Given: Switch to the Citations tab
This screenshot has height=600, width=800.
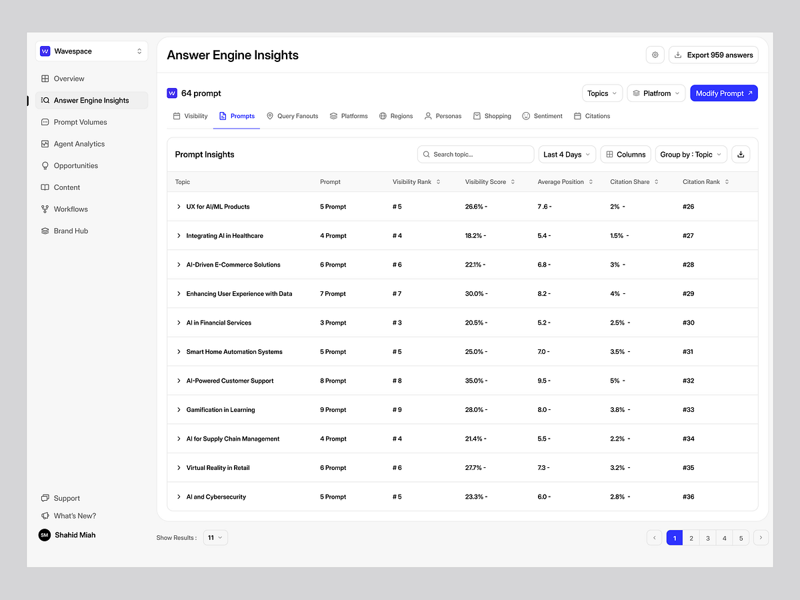Looking at the screenshot, I should [x=592, y=116].
